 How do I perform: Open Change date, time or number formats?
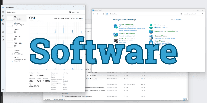(165, 38)
